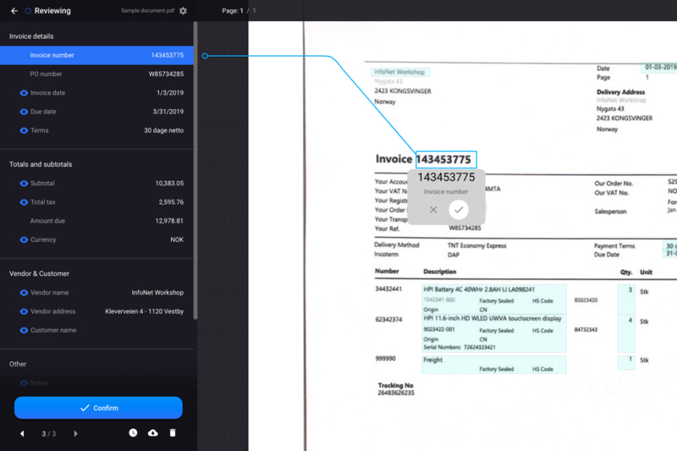
Task: Reject invoice number with X icon
Action: 433,210
